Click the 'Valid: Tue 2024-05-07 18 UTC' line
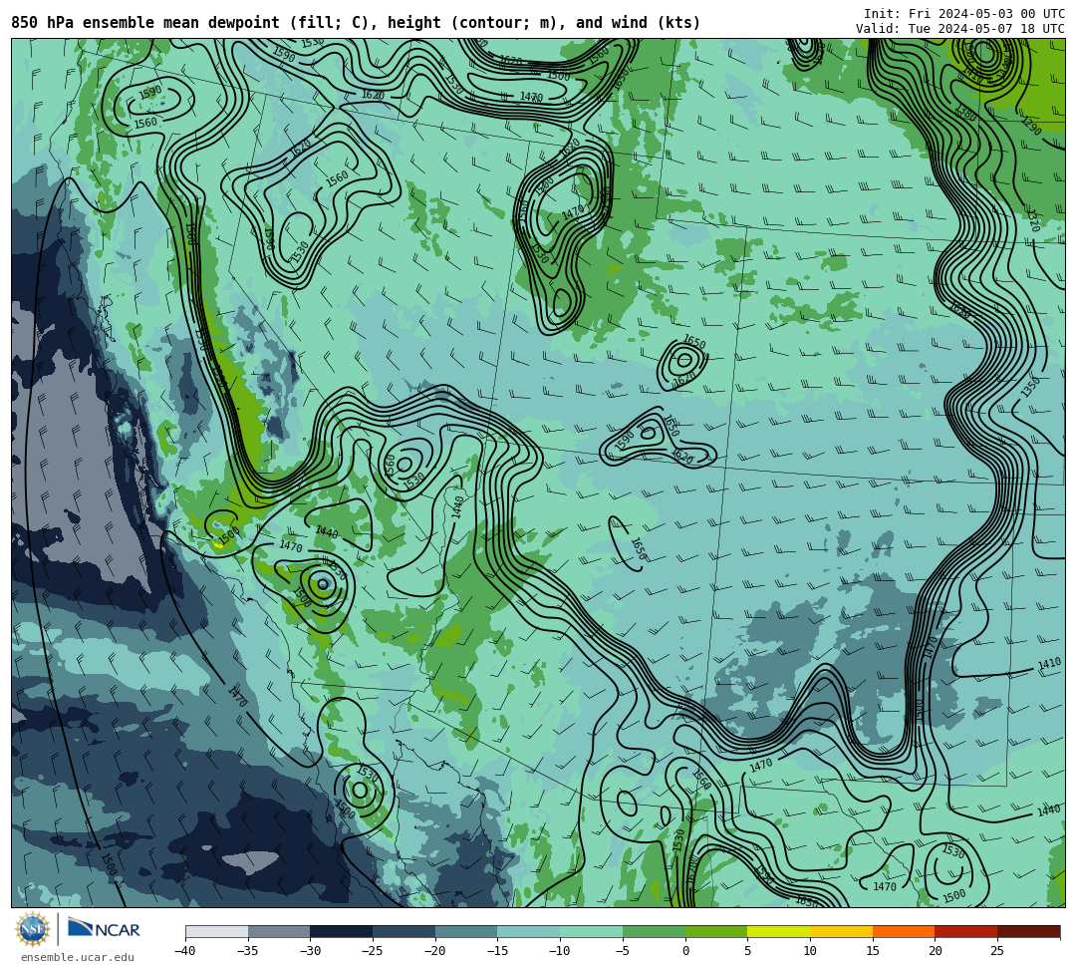 pyautogui.click(x=960, y=29)
